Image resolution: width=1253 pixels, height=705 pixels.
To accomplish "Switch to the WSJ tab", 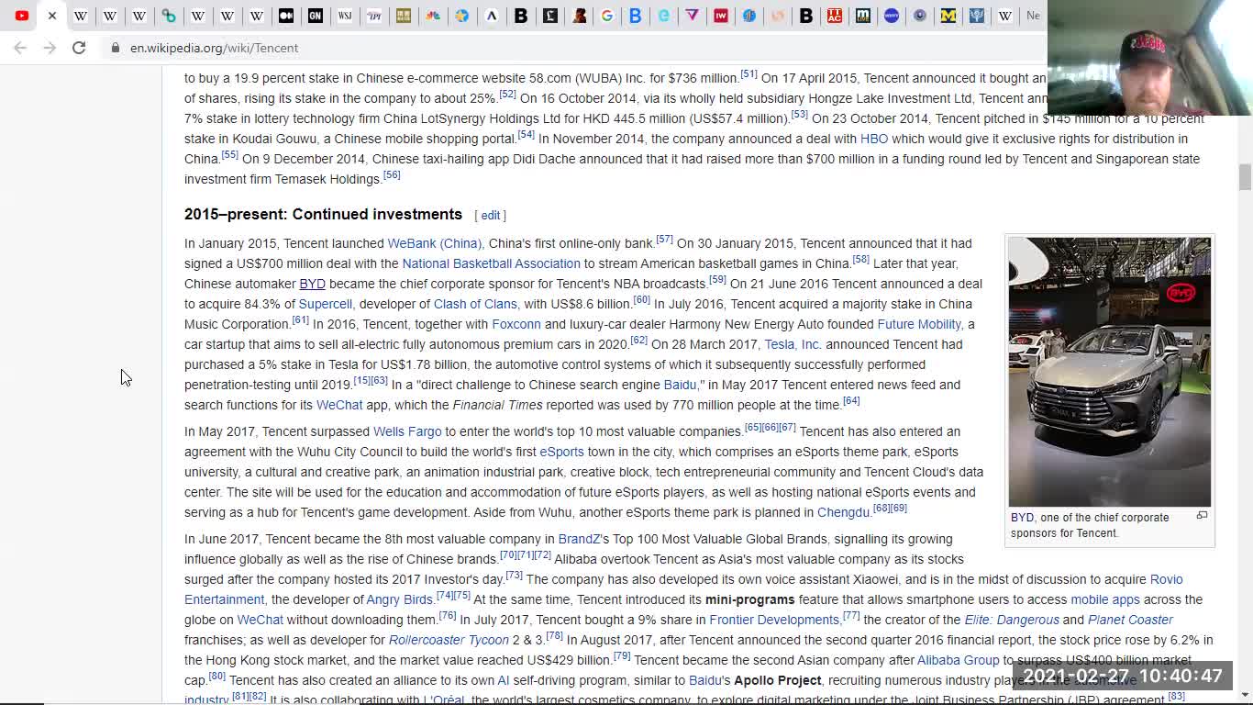I will (x=345, y=16).
